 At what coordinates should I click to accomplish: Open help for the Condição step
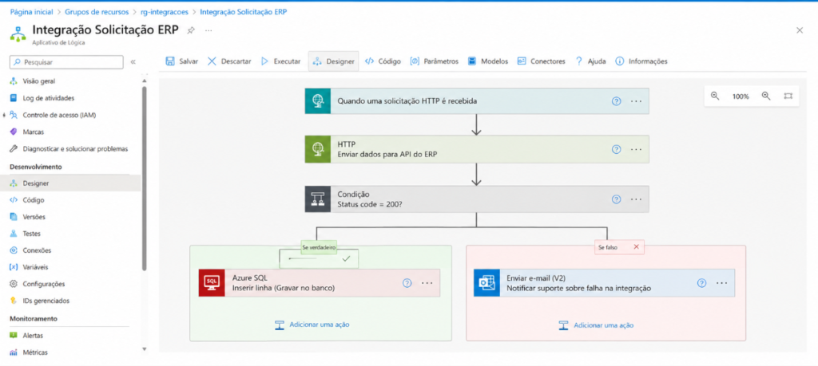pos(616,199)
